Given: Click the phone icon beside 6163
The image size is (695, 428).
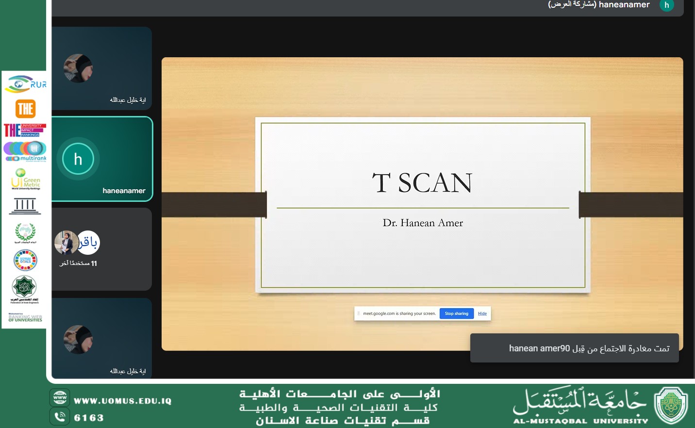Looking at the screenshot, I should (x=60, y=416).
